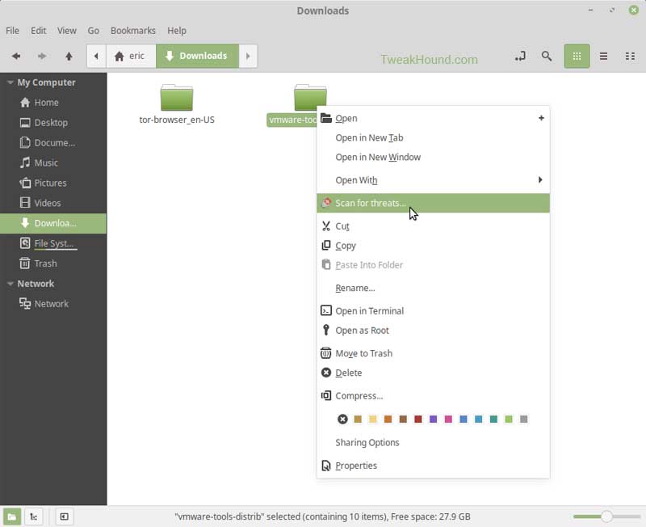Choose Move to Trash
This screenshot has width=646, height=527.
pos(433,353)
